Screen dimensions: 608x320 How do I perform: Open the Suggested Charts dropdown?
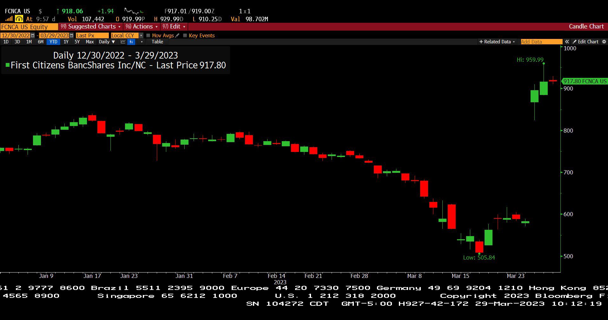click(x=91, y=27)
